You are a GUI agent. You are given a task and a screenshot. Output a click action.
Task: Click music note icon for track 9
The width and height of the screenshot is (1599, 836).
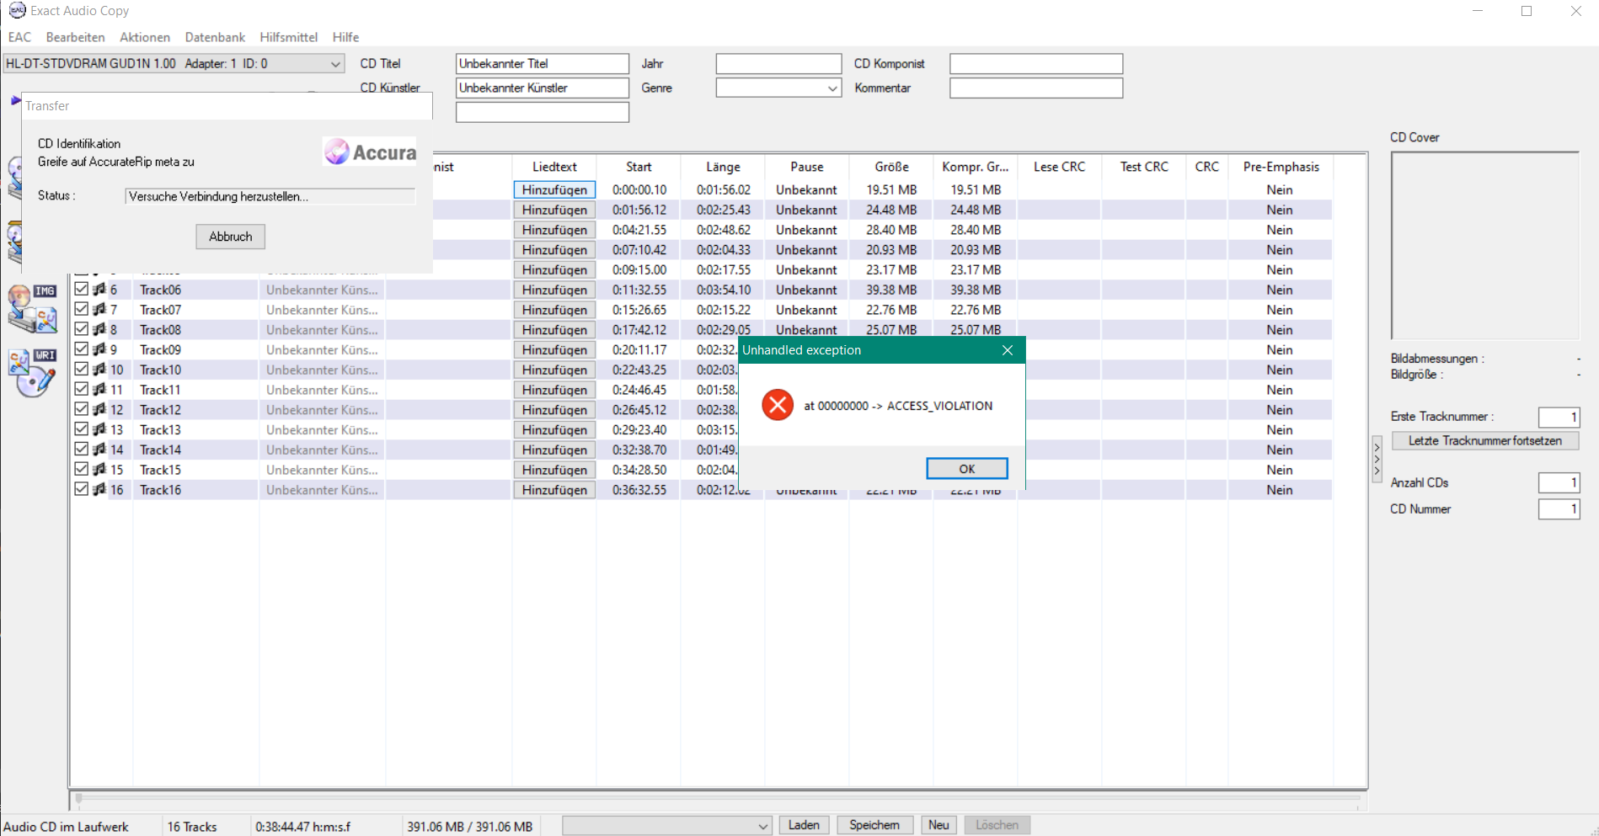point(99,349)
